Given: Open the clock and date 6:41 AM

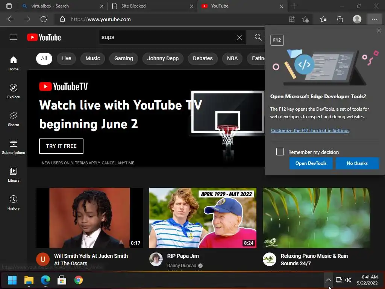Looking at the screenshot, I should pos(367,280).
